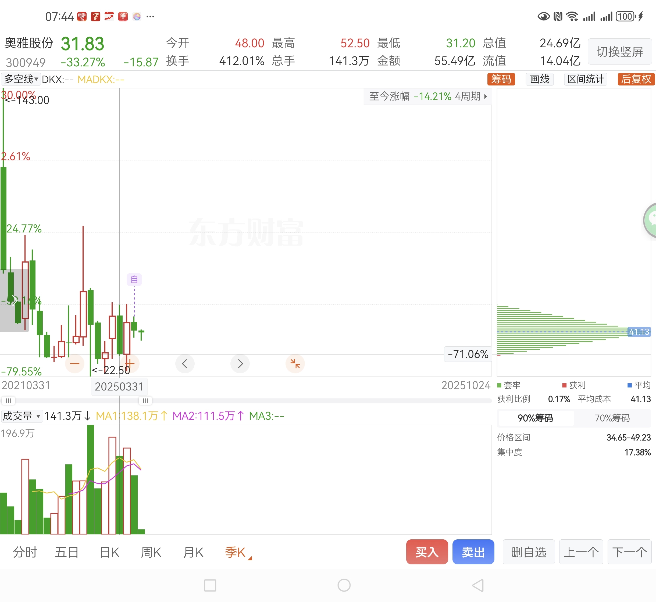This screenshot has height=602, width=656.
Task: Click the 20250331 date label
Action: tap(119, 387)
